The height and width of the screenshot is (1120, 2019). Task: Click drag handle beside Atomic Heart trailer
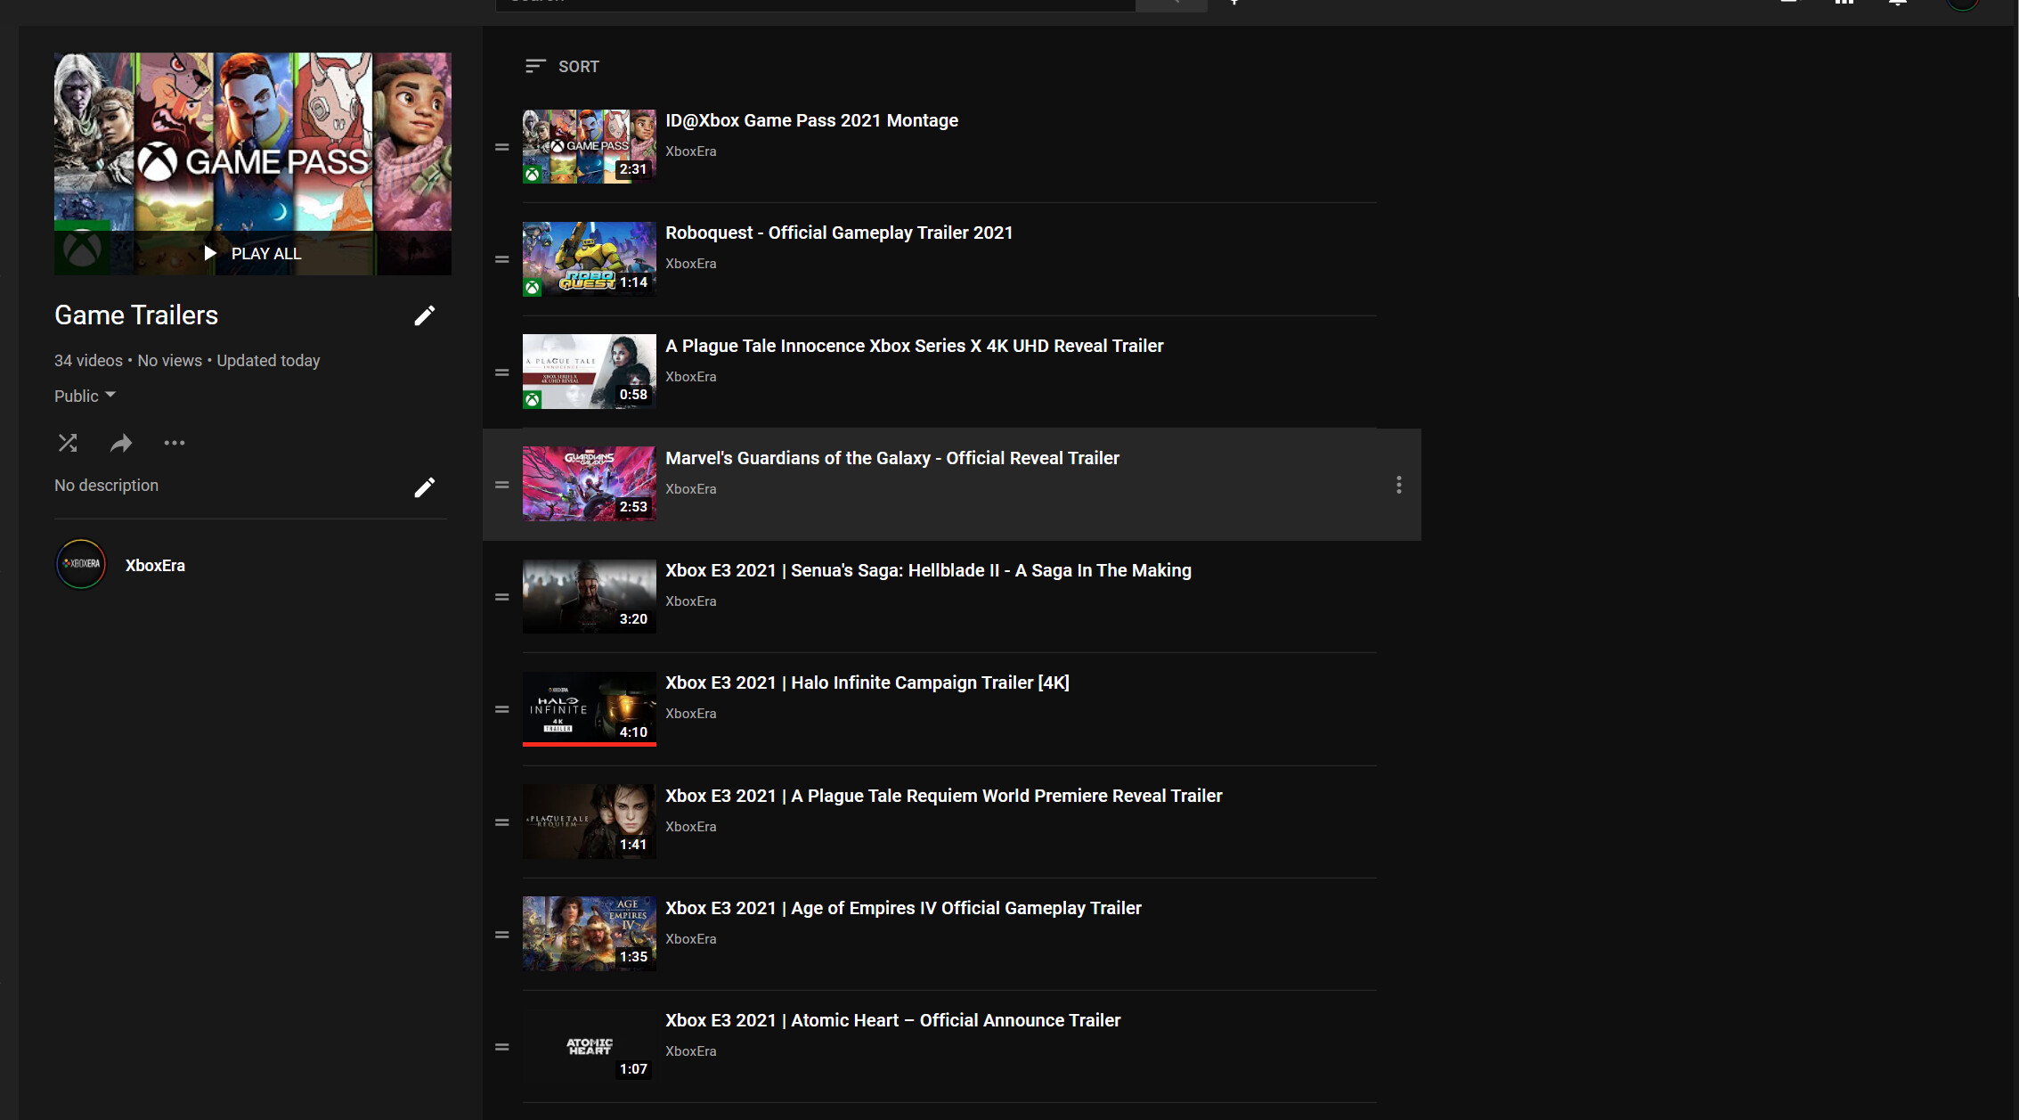pyautogui.click(x=502, y=1047)
